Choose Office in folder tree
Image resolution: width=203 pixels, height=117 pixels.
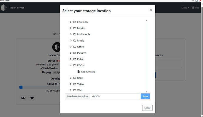pyautogui.click(x=80, y=47)
